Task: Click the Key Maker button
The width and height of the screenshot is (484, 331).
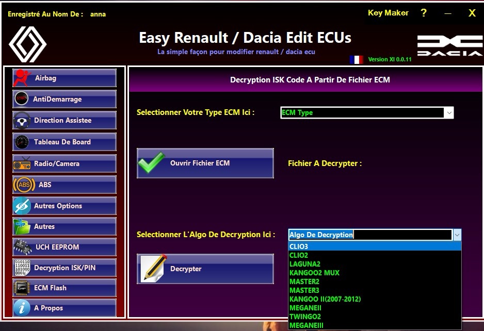Action: coord(388,12)
